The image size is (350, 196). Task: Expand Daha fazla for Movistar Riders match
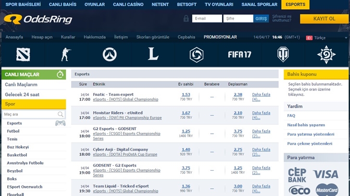pyautogui.click(x=261, y=115)
